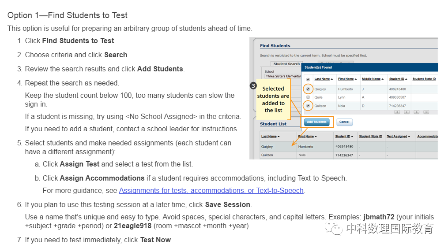Select the Quitzon cell in Students Found
Image resolution: width=448 pixels, height=248 pixels.
tap(320, 106)
